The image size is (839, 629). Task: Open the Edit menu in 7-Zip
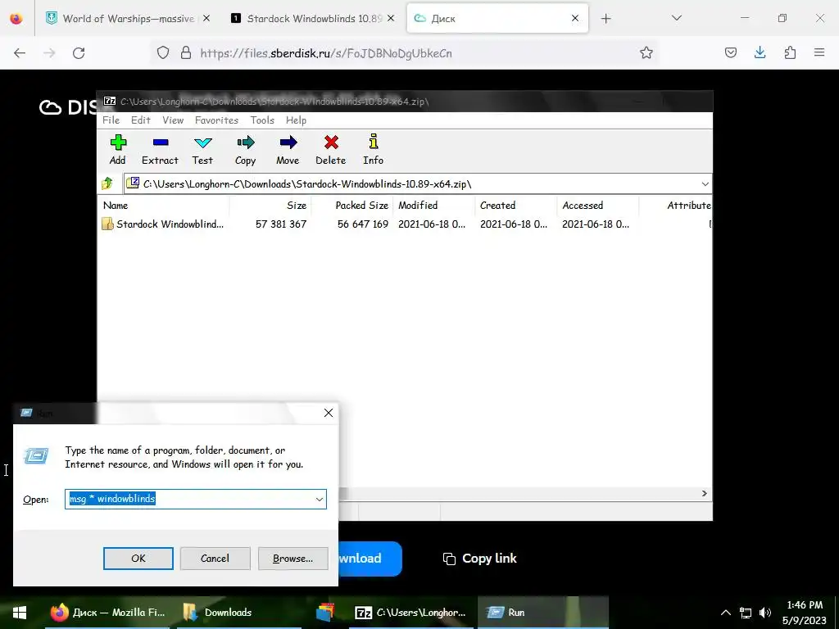click(x=141, y=120)
